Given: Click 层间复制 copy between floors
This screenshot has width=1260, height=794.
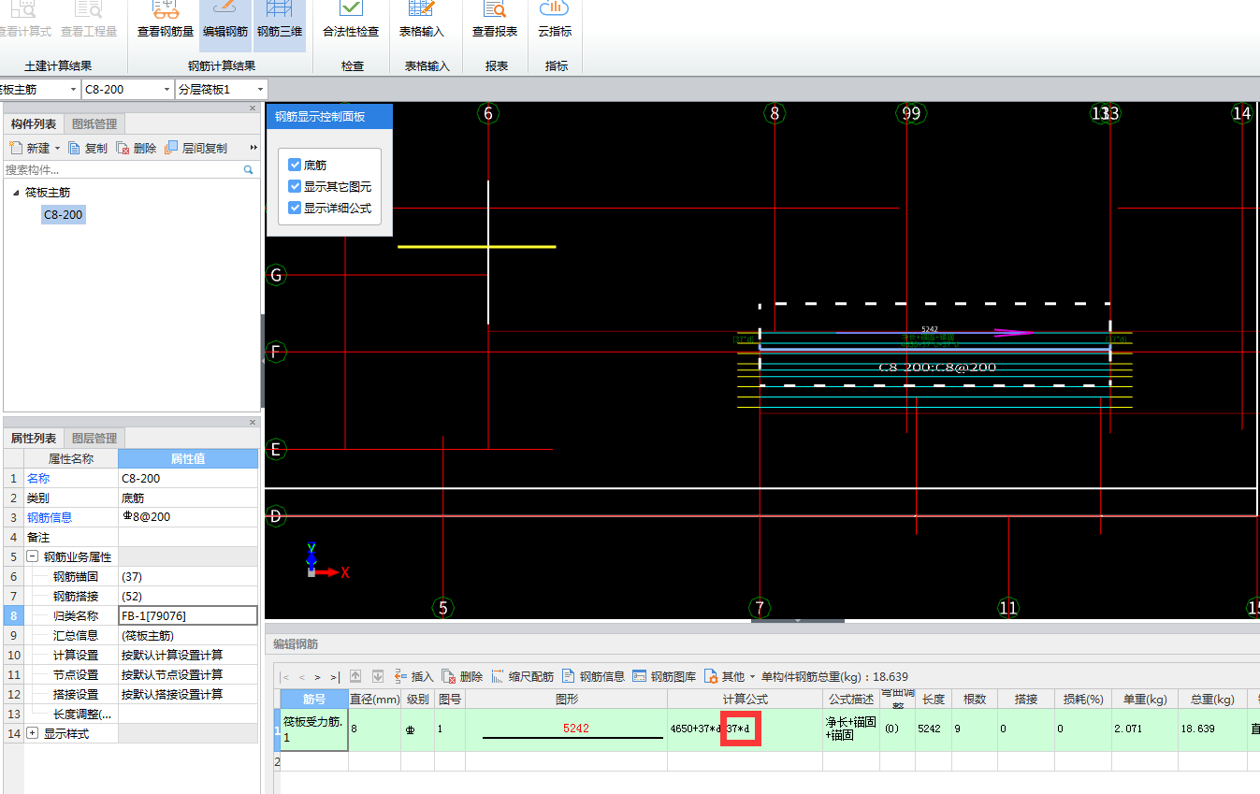Looking at the screenshot, I should [x=196, y=148].
